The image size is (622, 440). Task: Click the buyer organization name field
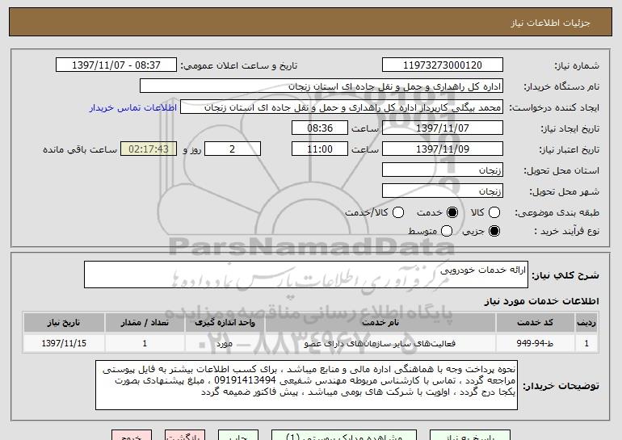[x=322, y=86]
